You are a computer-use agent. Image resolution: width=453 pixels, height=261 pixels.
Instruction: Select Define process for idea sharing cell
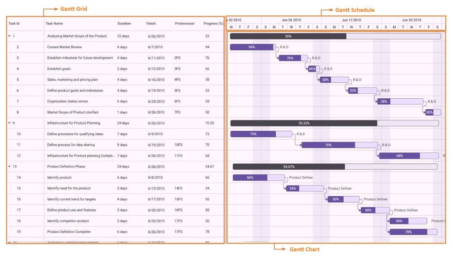click(71, 145)
